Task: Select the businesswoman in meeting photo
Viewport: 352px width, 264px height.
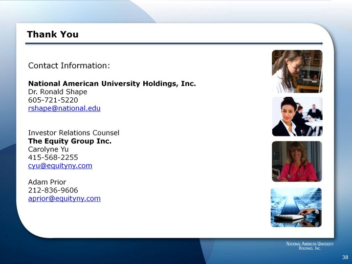Action: [x=297, y=116]
